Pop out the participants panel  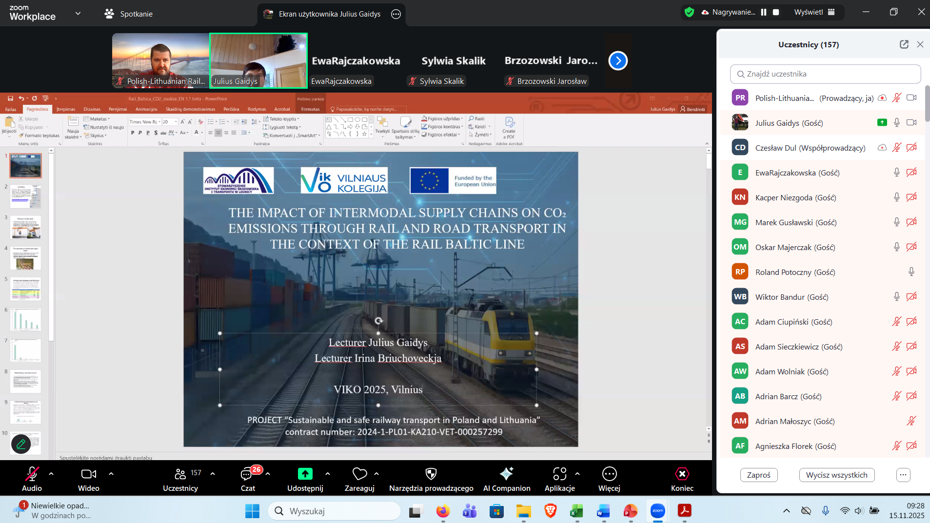[904, 44]
